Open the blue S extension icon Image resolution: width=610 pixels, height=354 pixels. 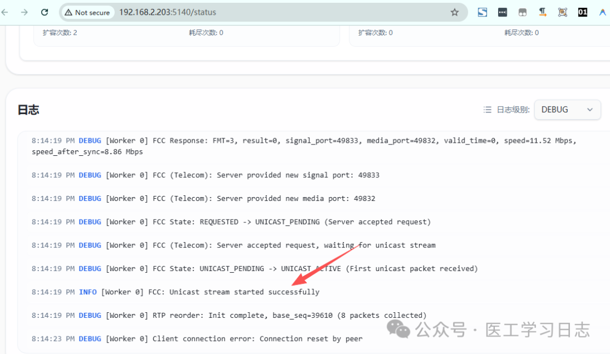pos(482,12)
